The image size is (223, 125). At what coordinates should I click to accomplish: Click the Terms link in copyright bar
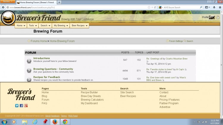(x=64, y=116)
